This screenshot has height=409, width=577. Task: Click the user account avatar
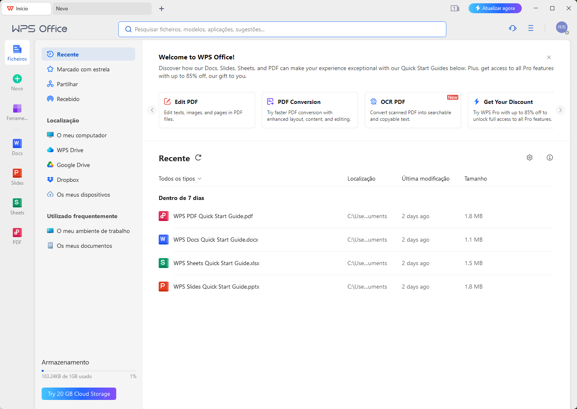562,28
